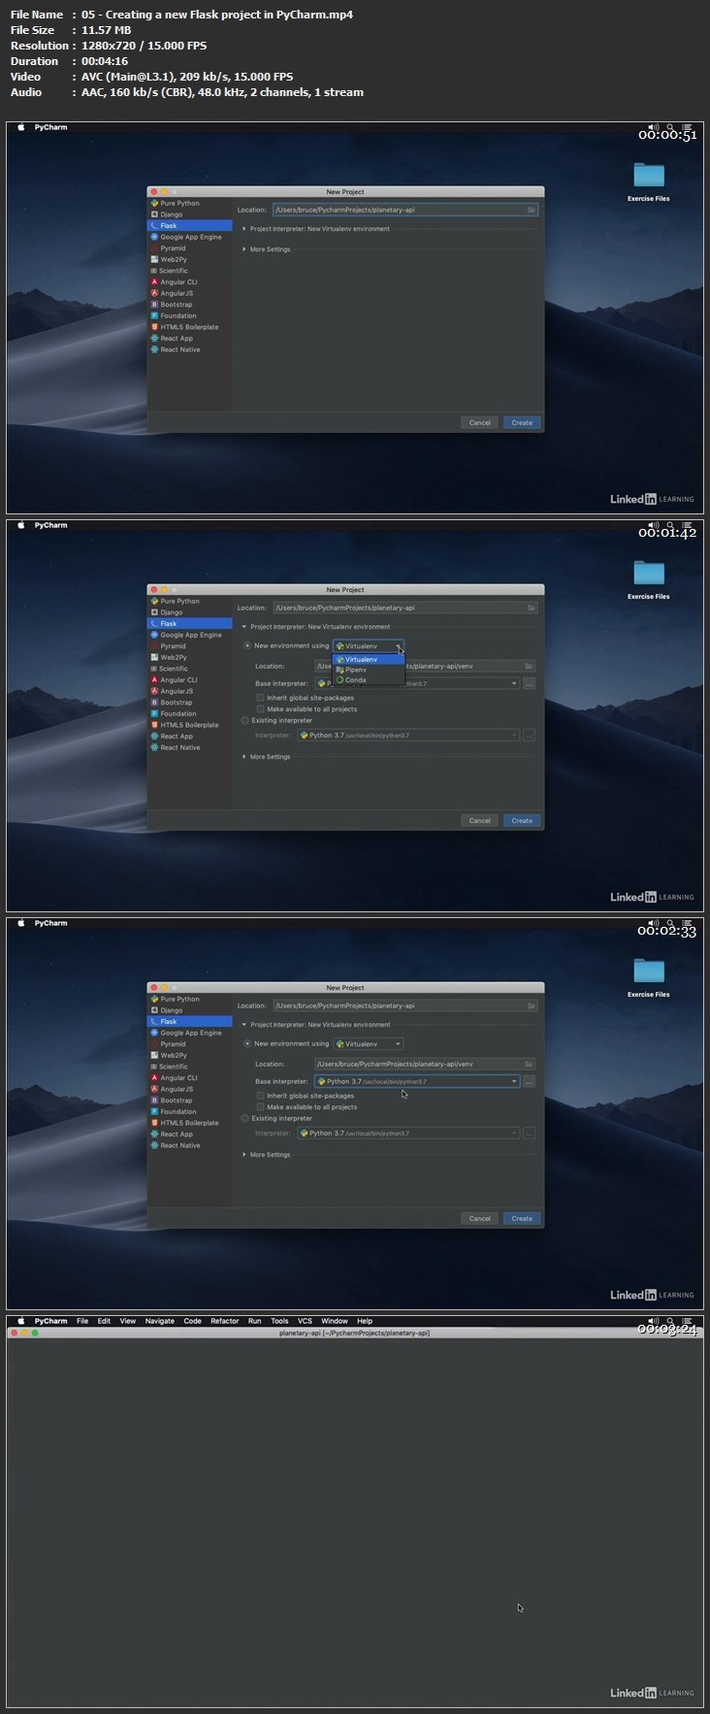Select Pure Python in the 00:02:33 frame

179,1000
